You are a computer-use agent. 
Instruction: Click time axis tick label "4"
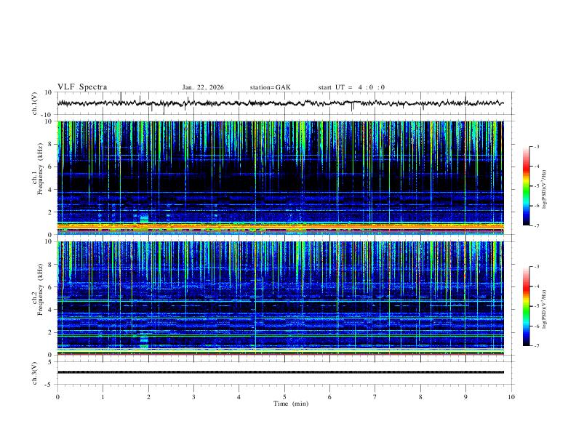tap(239, 397)
